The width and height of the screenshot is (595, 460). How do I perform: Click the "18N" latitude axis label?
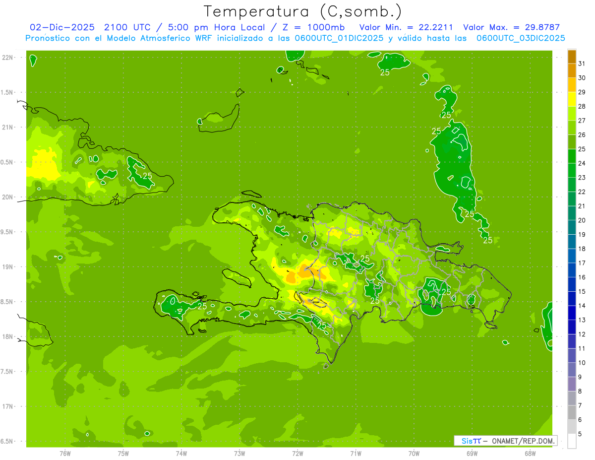[x=7, y=336]
